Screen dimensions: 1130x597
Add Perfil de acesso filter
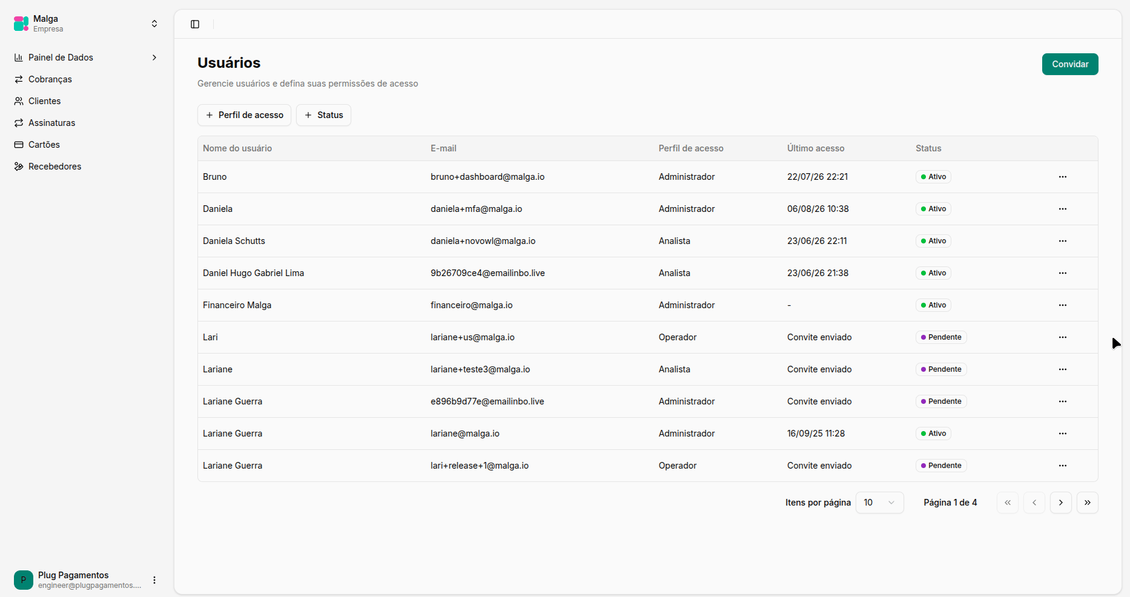tap(244, 115)
